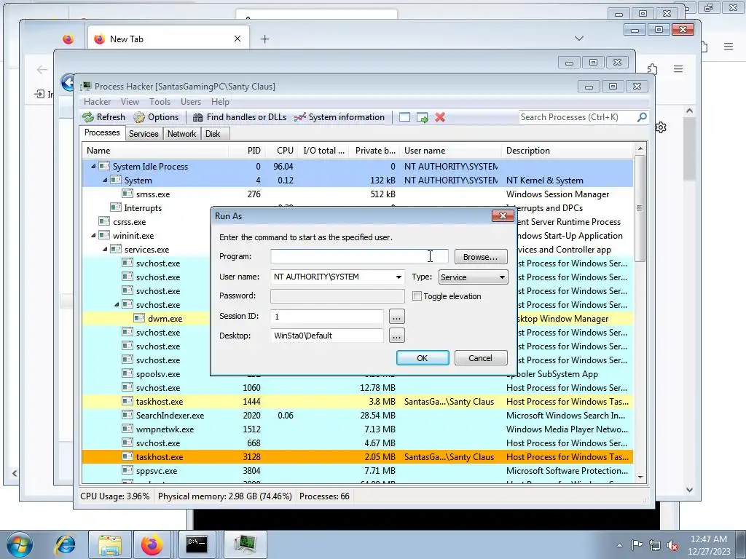The image size is (746, 559).
Task: Select the Processes tab
Action: click(102, 132)
